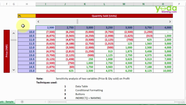Select the 11.5 price cell
The width and height of the screenshot is (186, 105).
27,43
